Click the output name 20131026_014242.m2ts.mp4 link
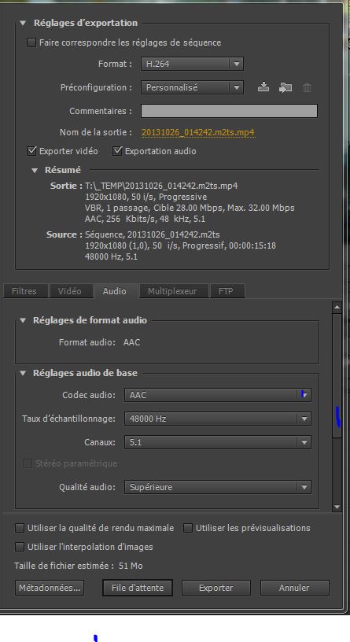The height and width of the screenshot is (642, 350). click(x=198, y=133)
